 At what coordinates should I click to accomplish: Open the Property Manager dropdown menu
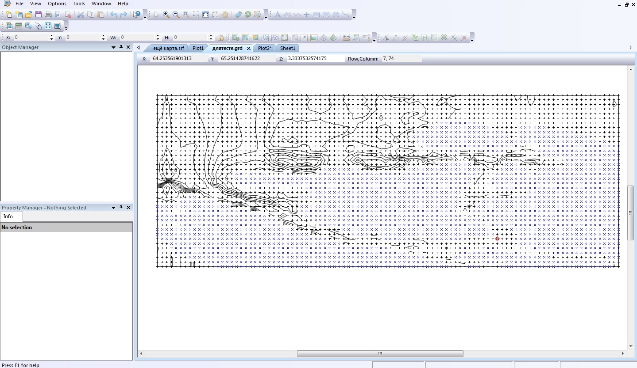[x=113, y=208]
